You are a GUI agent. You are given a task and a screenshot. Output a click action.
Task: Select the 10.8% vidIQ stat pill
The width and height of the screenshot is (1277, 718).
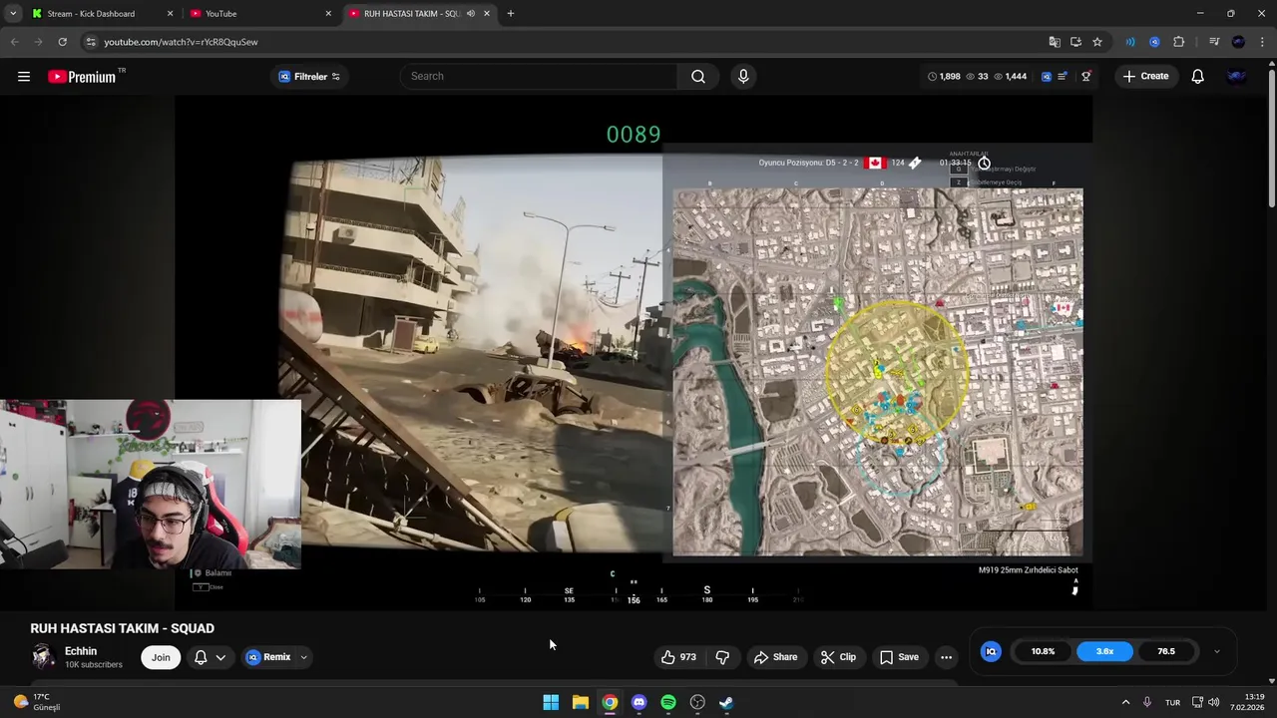[1043, 651]
